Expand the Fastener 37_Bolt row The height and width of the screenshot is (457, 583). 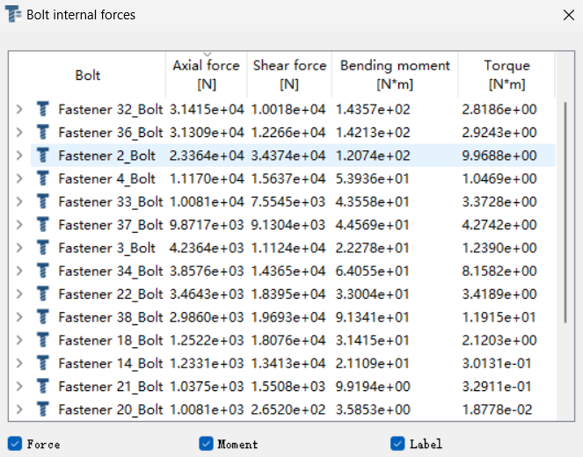point(19,224)
